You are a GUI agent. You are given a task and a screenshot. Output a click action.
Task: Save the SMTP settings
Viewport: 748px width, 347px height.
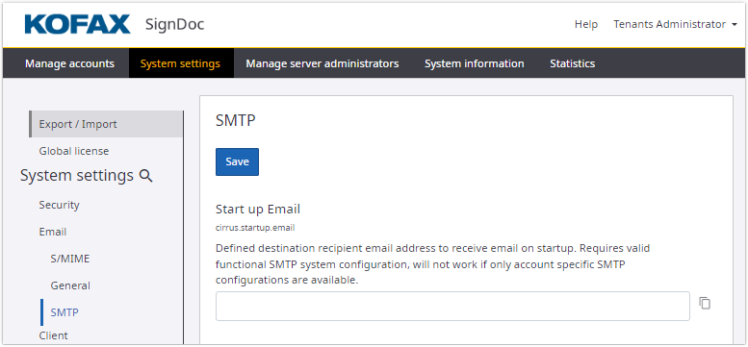pyautogui.click(x=237, y=161)
